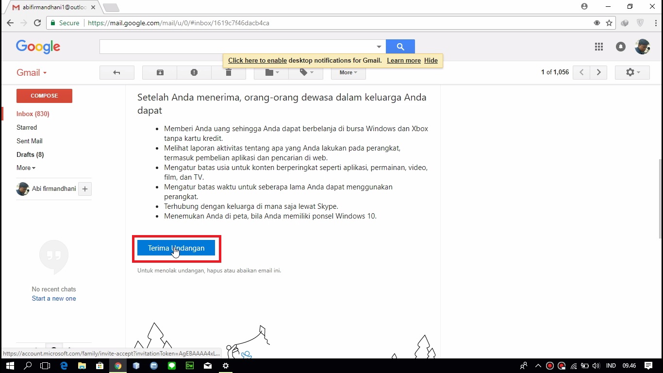Open Windows Settings gear in taskbar
This screenshot has height=373, width=663.
pyautogui.click(x=226, y=366)
